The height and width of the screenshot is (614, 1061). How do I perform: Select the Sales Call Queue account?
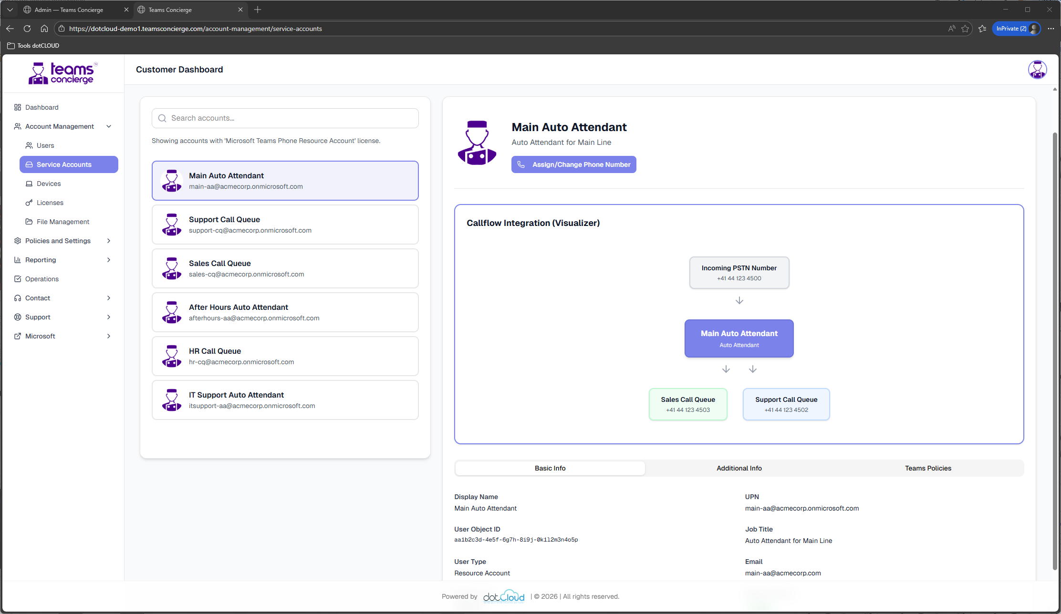285,268
